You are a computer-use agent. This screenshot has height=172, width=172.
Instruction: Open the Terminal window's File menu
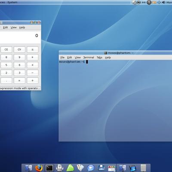pyautogui.click(x=62, y=58)
